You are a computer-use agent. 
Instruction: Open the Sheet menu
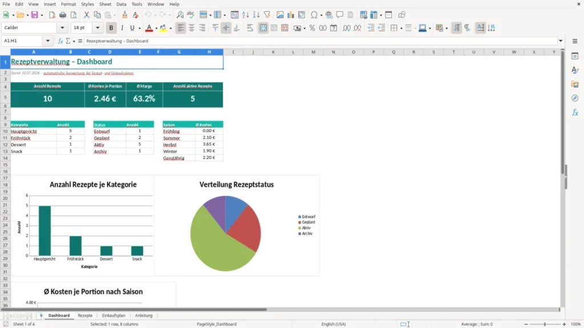point(105,4)
